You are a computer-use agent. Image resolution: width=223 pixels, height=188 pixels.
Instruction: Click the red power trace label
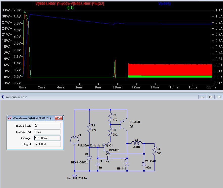tap(70, 4)
